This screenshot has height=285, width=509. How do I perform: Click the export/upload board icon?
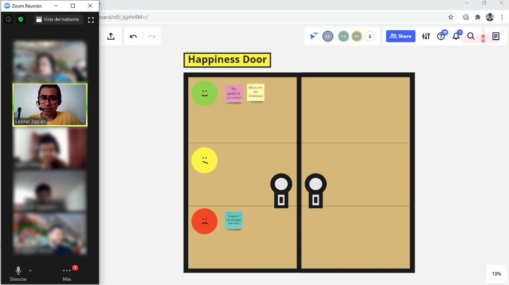point(111,36)
